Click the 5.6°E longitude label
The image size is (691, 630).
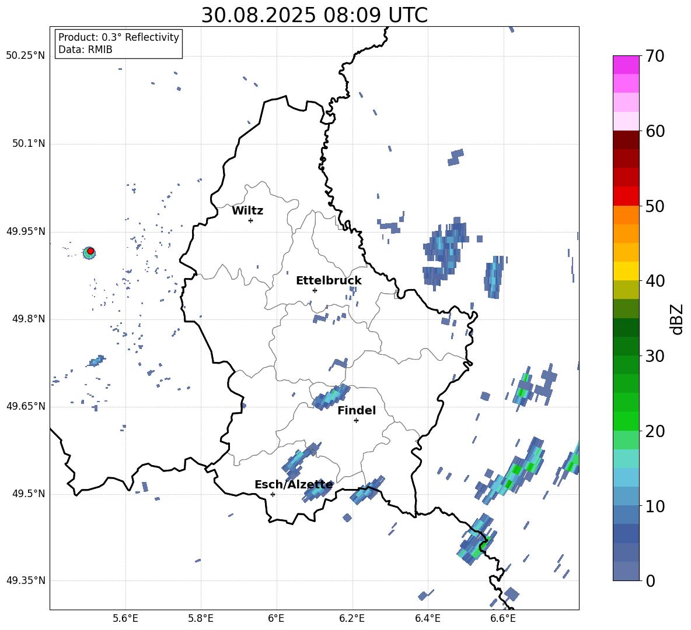(x=125, y=618)
